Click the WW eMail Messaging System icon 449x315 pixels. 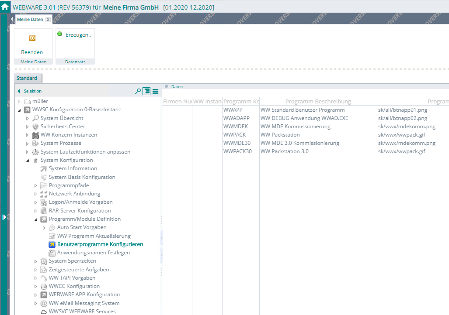[x=44, y=303]
